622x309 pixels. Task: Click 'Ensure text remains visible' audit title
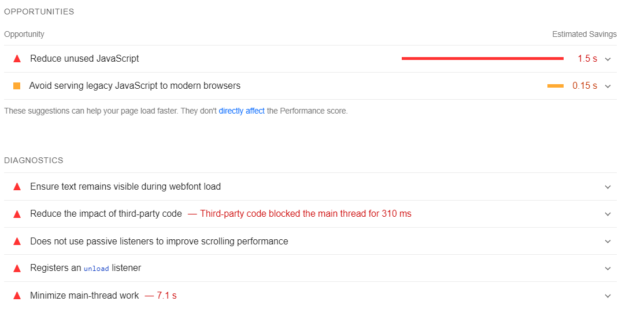pyautogui.click(x=125, y=186)
